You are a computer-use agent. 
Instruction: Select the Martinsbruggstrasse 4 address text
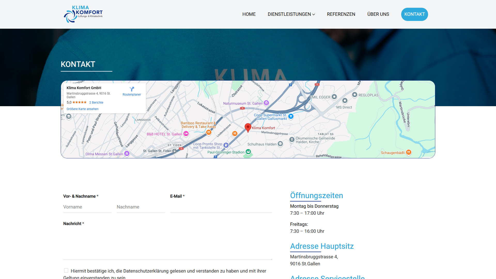tap(314, 257)
